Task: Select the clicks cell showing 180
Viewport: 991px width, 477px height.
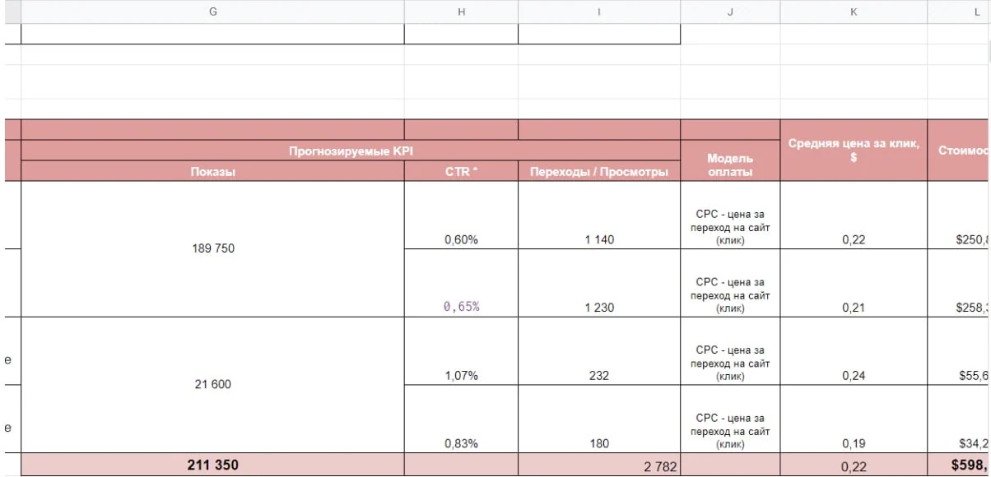Action: (599, 419)
